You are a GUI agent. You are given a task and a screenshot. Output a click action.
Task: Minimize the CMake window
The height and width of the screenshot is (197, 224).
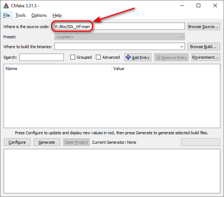click(181, 5)
